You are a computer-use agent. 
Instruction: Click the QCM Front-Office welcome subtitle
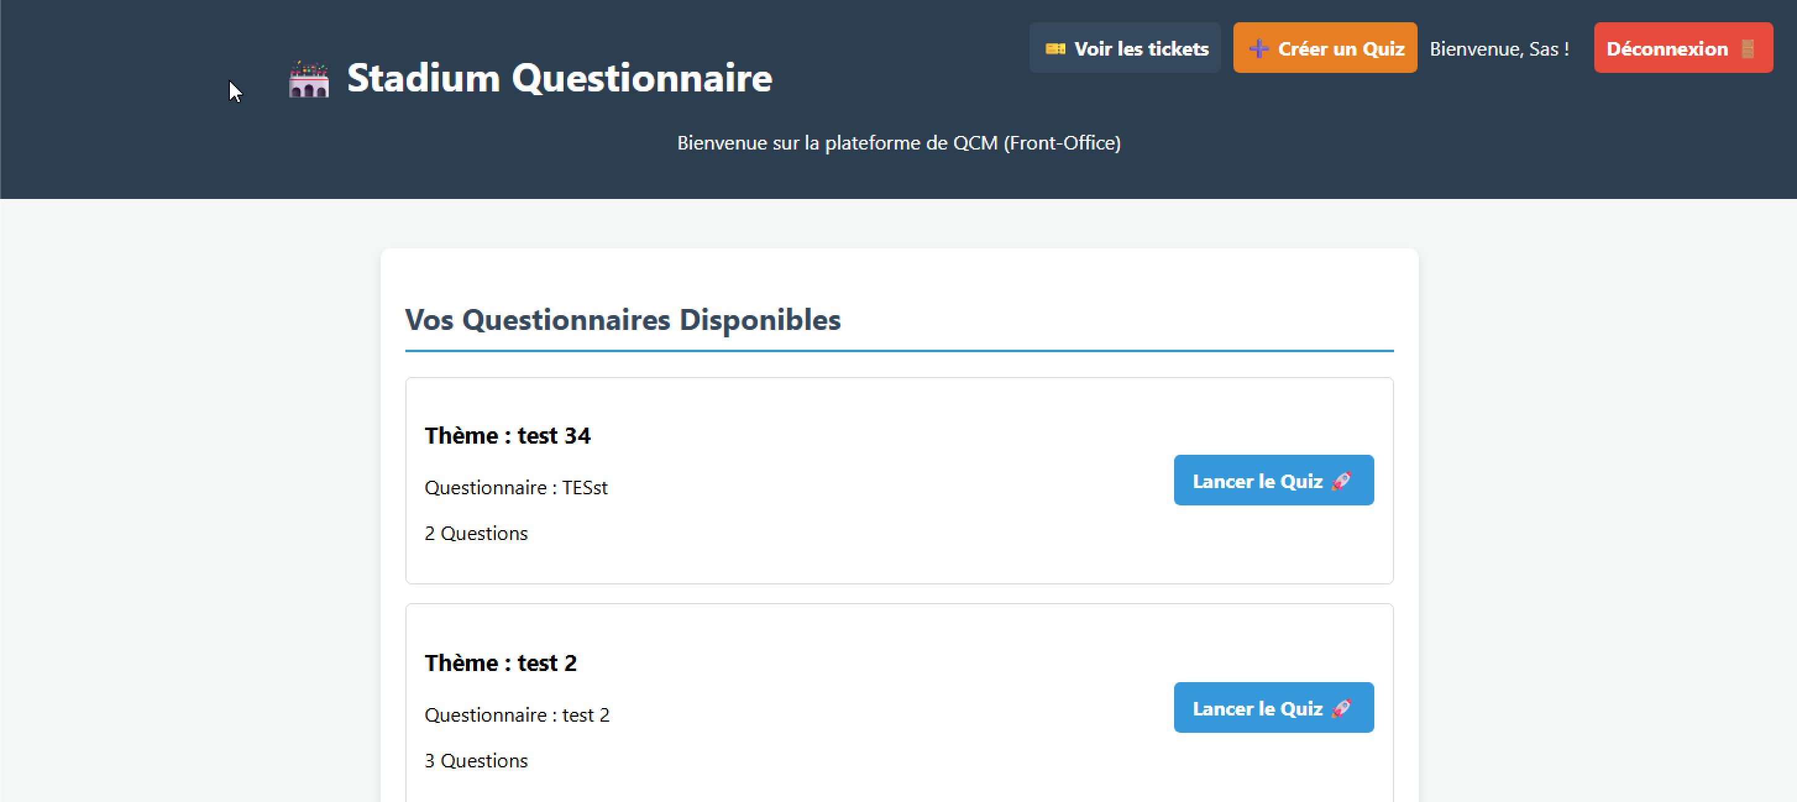[x=898, y=143]
